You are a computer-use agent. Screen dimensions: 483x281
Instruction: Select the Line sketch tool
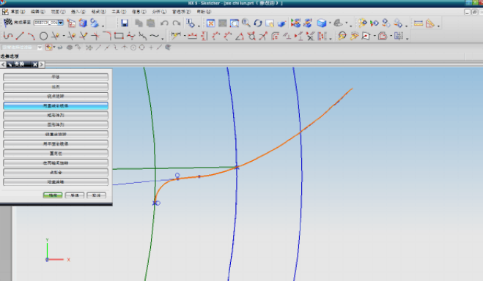coord(20,36)
